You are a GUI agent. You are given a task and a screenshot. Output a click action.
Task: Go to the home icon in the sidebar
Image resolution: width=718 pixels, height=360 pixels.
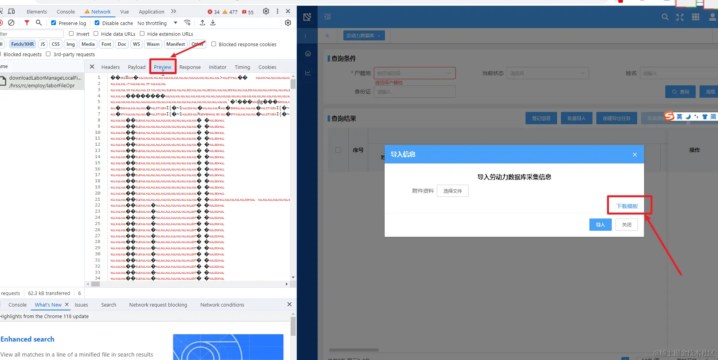pyautogui.click(x=308, y=53)
